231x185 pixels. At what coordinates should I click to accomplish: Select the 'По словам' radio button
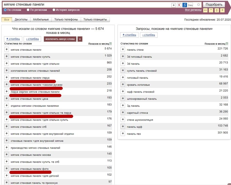[x=5, y=10]
